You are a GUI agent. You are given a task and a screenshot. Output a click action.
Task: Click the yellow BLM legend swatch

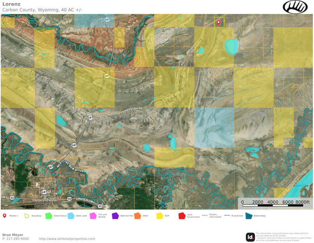[159, 215]
